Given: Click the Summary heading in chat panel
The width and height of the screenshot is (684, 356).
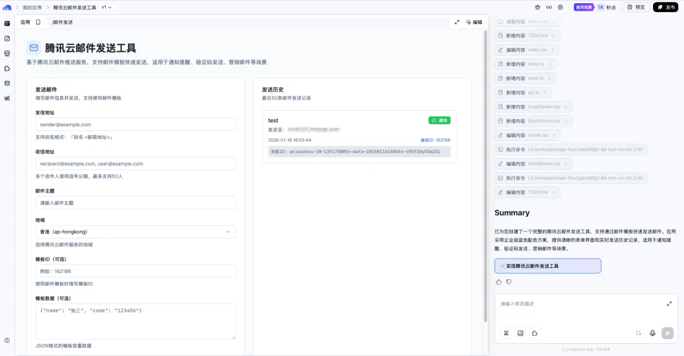Looking at the screenshot, I should pos(512,212).
